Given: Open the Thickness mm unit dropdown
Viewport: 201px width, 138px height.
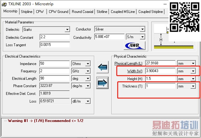Looking at the screenshot, I should 193,86.
